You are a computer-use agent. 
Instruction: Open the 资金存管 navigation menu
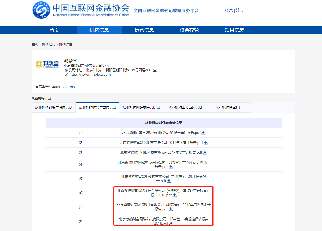[x=189, y=30]
